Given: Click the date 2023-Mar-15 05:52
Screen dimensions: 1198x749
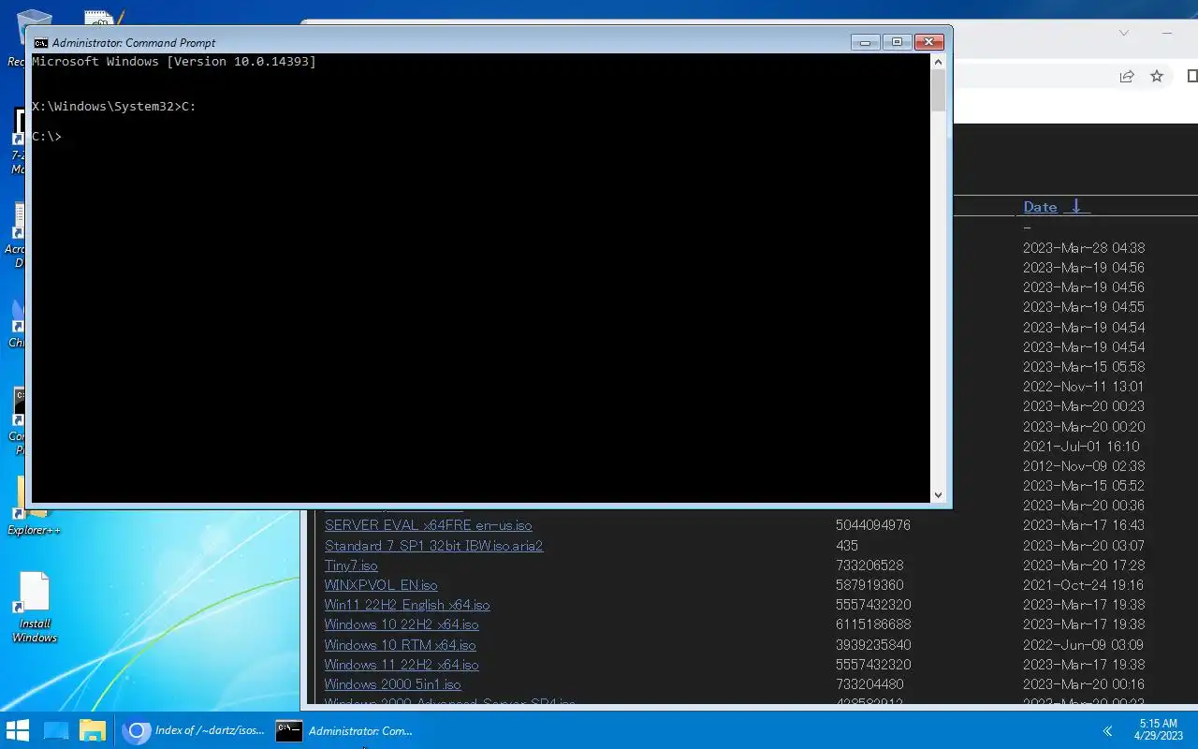Looking at the screenshot, I should 1084,486.
